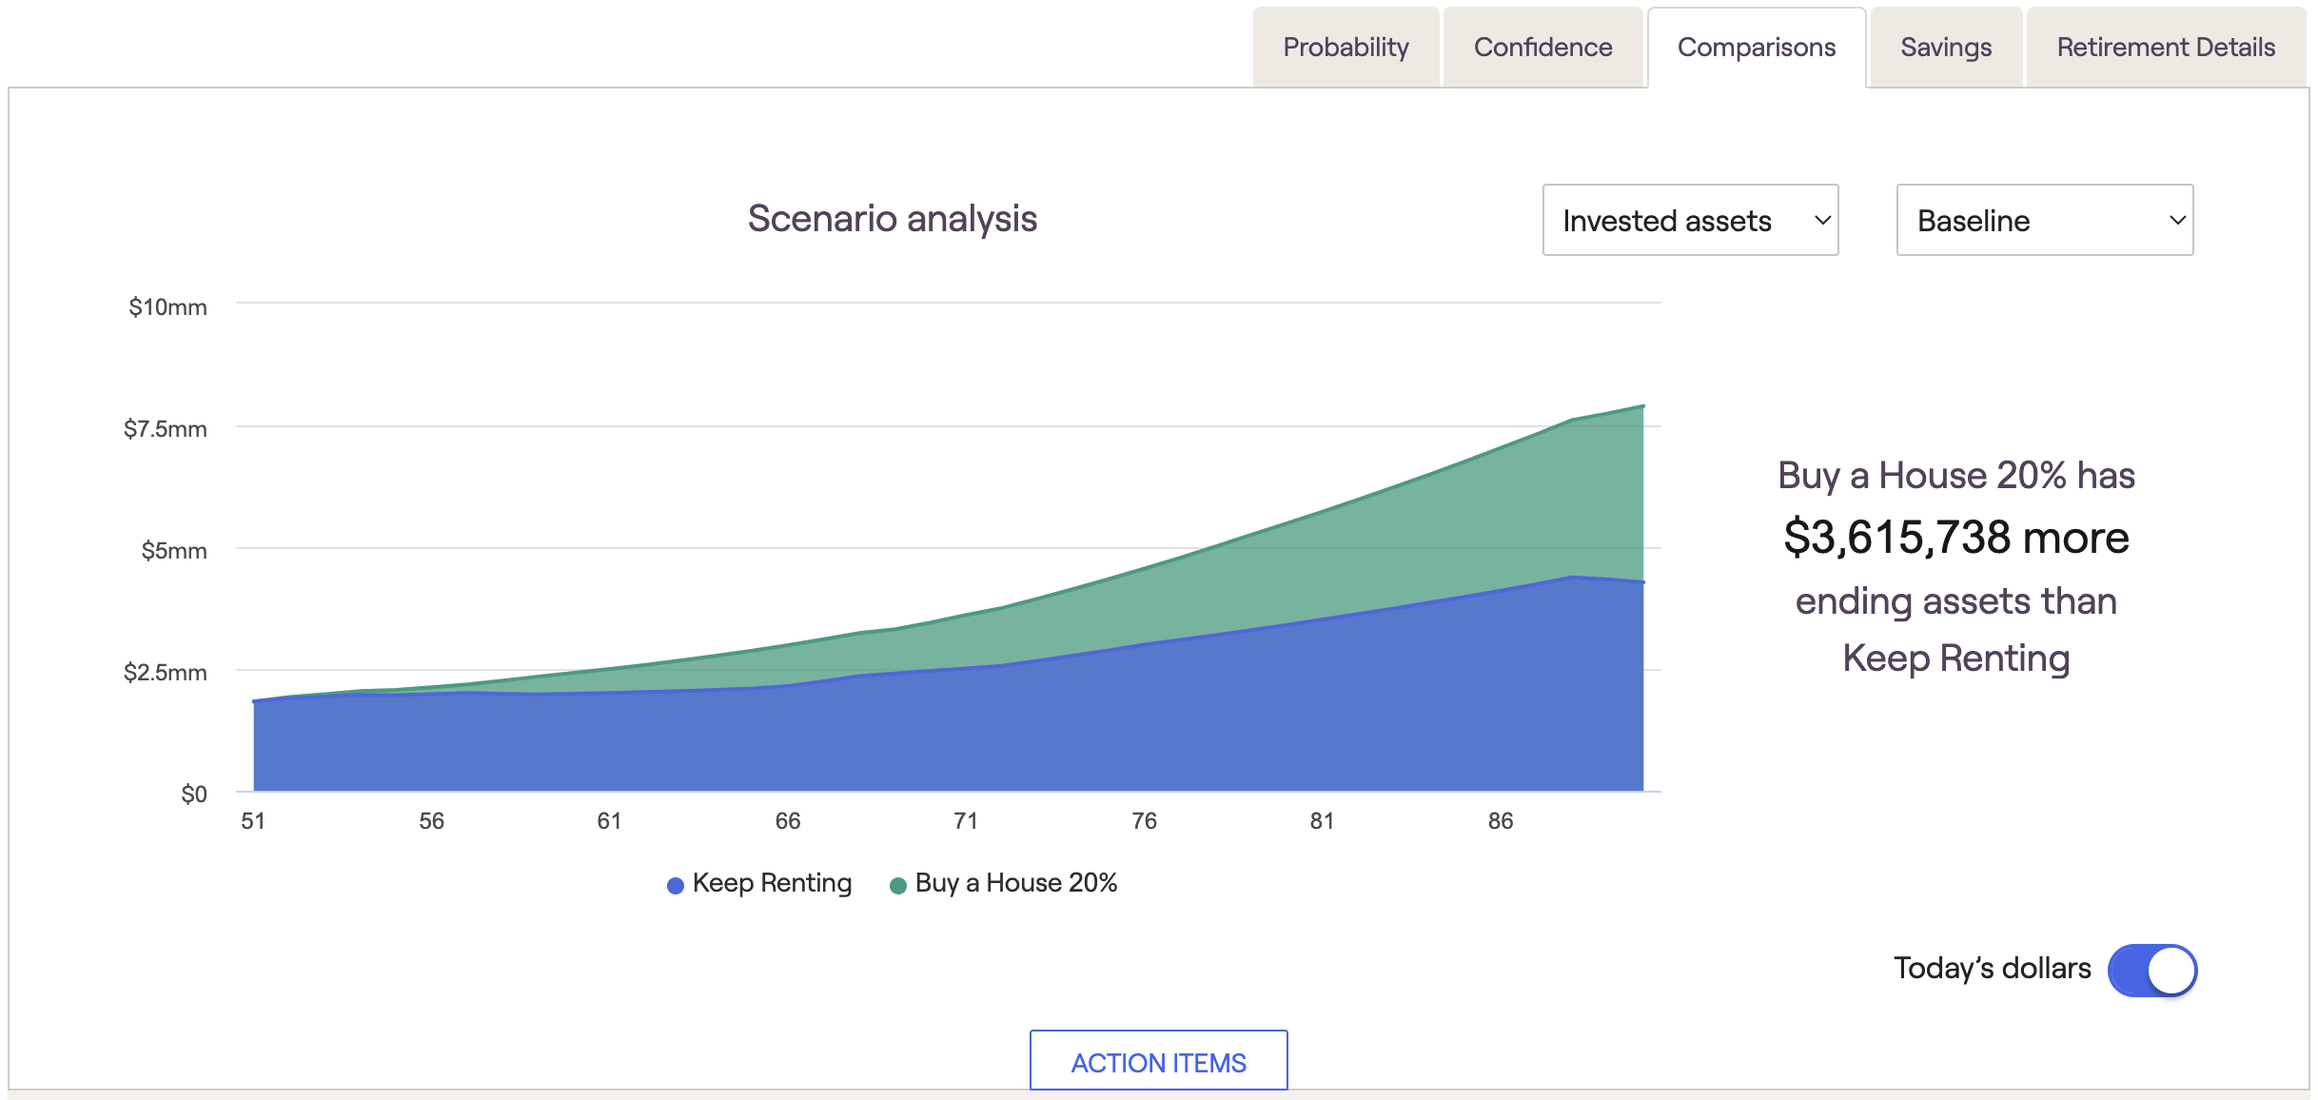Toggle Buy a House 20% legend entry

click(1003, 883)
